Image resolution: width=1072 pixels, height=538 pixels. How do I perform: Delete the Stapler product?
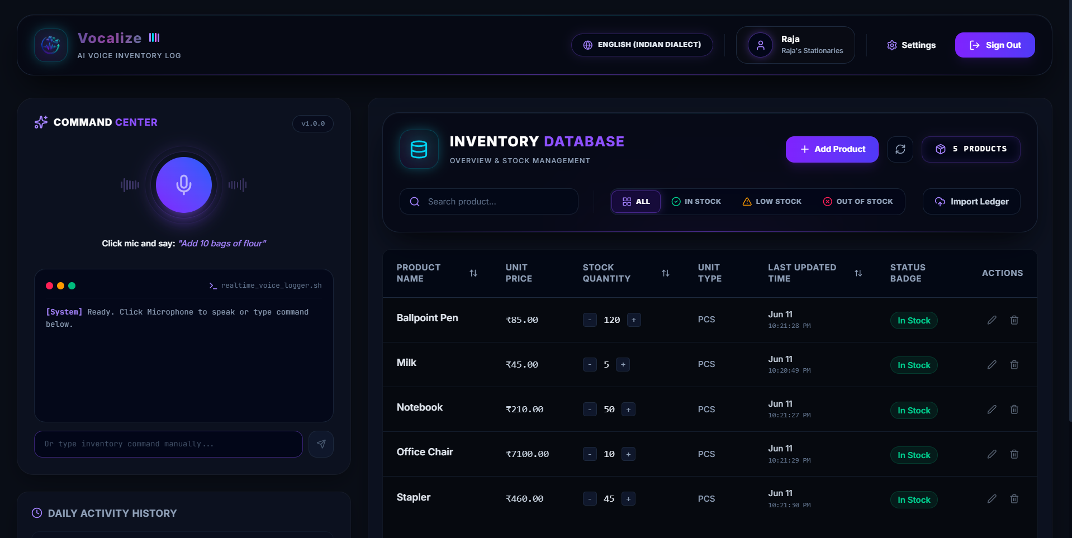coord(1014,499)
